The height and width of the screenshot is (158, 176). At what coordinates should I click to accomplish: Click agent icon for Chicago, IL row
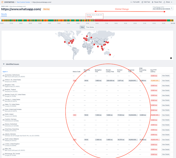pos(3,100)
